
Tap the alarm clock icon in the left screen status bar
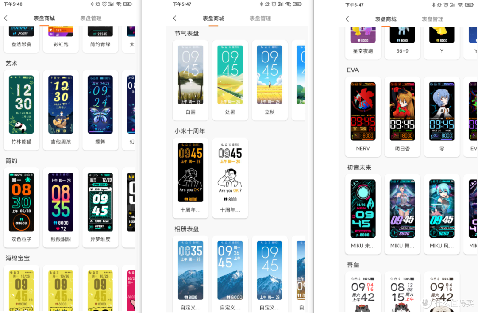click(104, 4)
